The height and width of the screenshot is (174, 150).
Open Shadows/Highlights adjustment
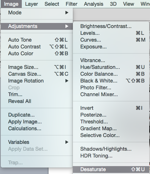click(x=111, y=149)
